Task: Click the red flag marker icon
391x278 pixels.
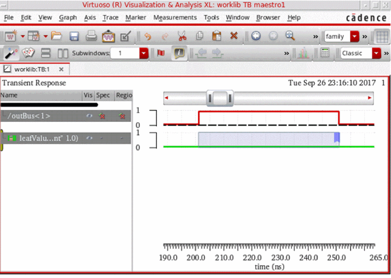Action: click(161, 53)
